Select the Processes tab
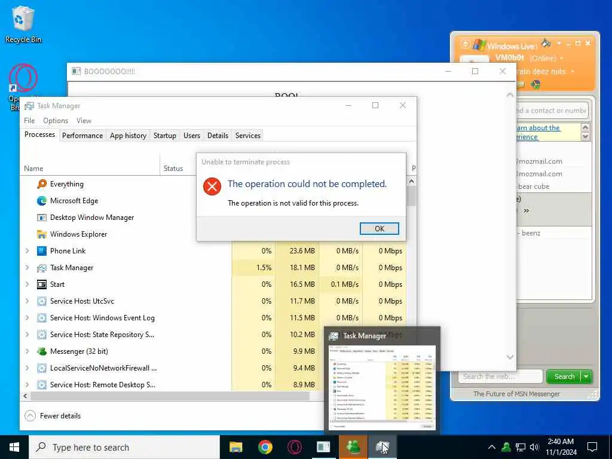612x459 pixels. (39, 134)
